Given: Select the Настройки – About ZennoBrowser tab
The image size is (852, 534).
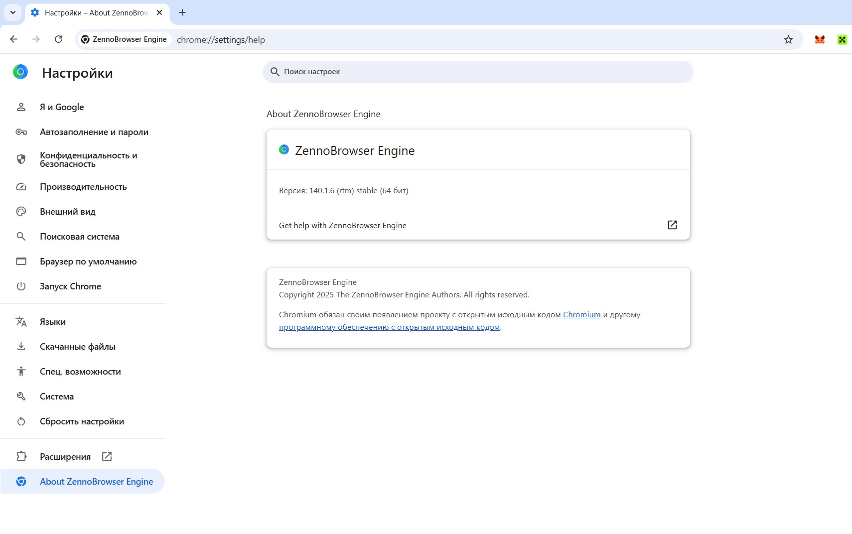Looking at the screenshot, I should point(97,13).
